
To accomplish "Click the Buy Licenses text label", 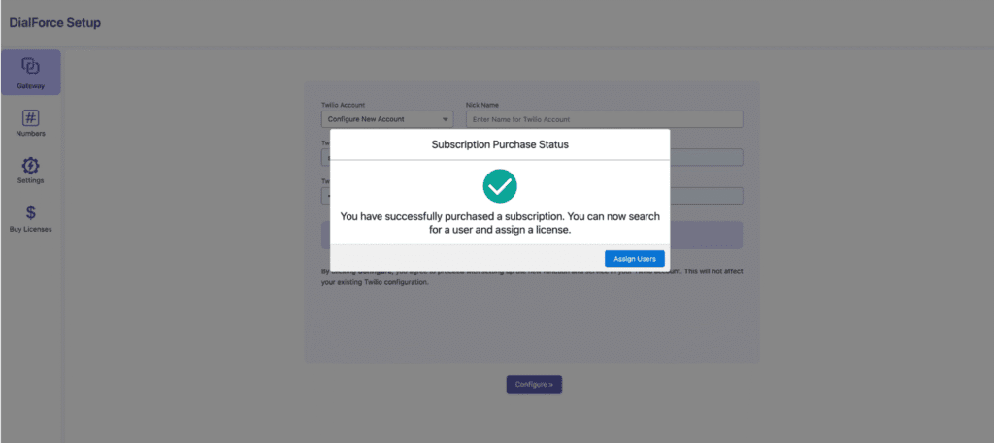I will click(30, 229).
